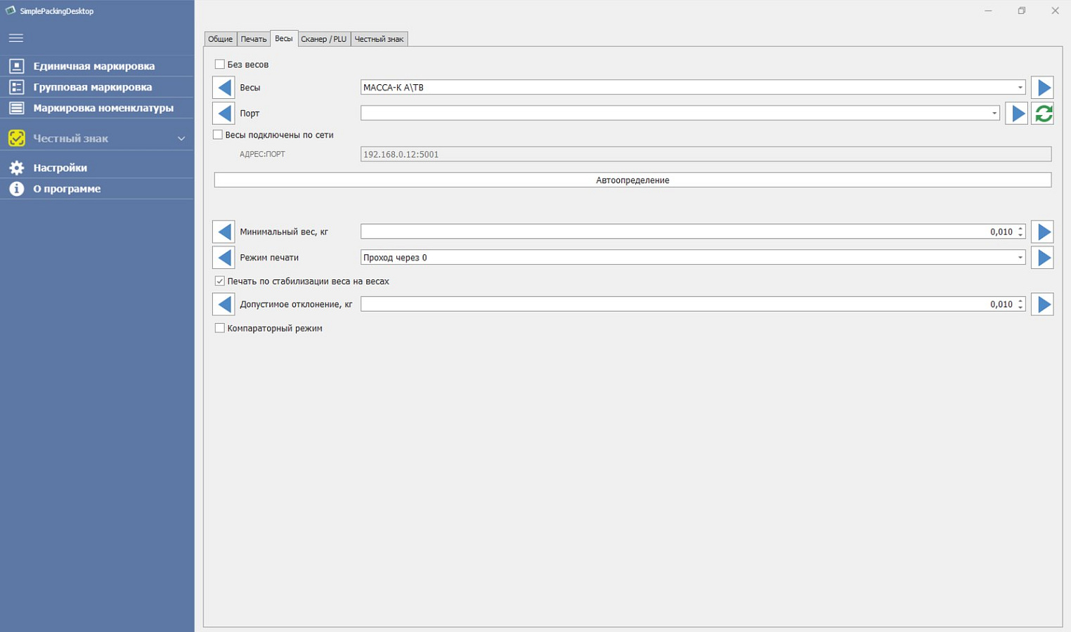Click left arrow beside Режим печати
Image resolution: width=1071 pixels, height=632 pixels.
coord(224,258)
